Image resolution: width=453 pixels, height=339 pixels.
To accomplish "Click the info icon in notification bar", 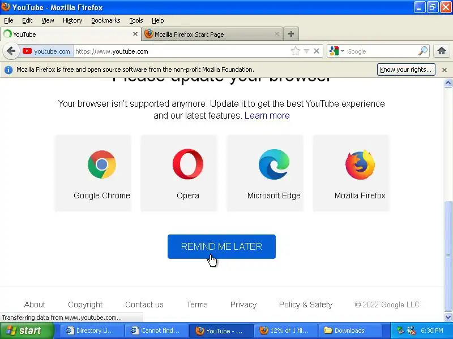I will [8, 69].
